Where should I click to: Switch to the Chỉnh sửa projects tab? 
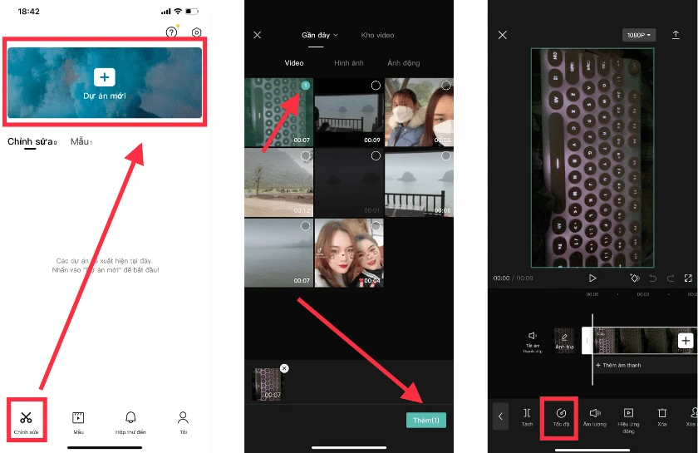32,141
